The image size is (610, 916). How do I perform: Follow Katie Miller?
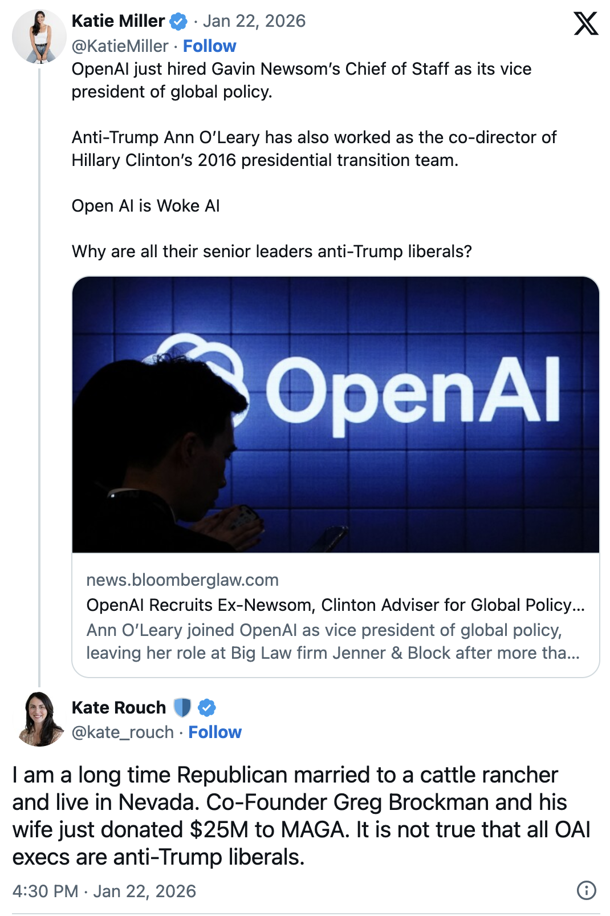tap(210, 46)
